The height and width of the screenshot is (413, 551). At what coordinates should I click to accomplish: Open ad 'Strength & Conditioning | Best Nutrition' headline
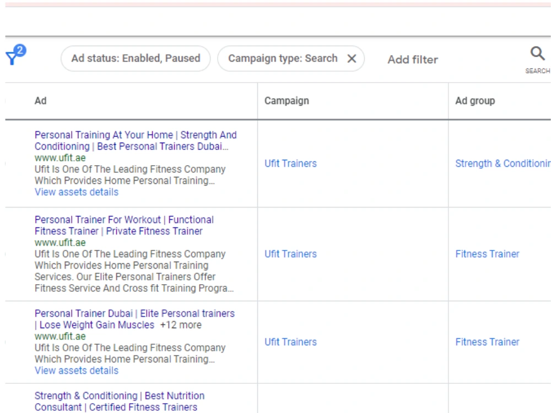tap(120, 401)
